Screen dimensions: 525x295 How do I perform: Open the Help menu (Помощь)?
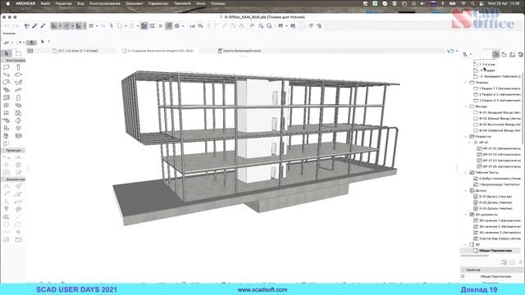coord(218,3)
